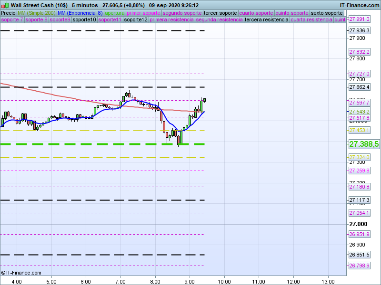Click the 9:00 time axis label
Viewport: 381px width, 285px height.
point(190,282)
